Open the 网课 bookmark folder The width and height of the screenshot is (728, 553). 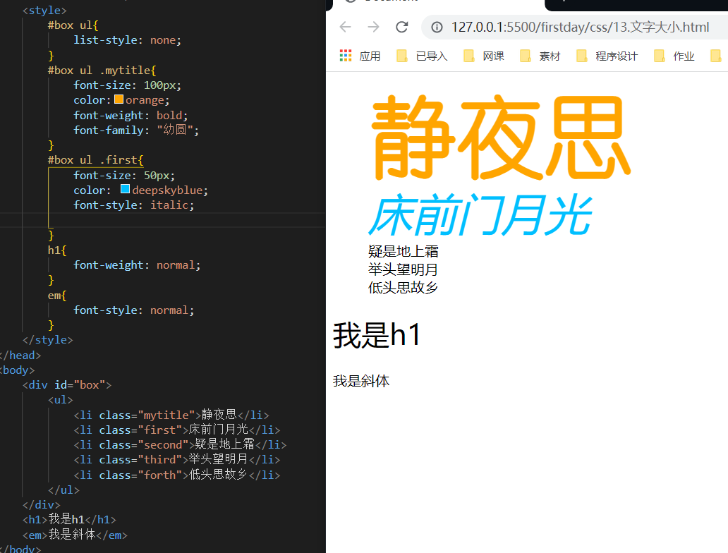(484, 56)
